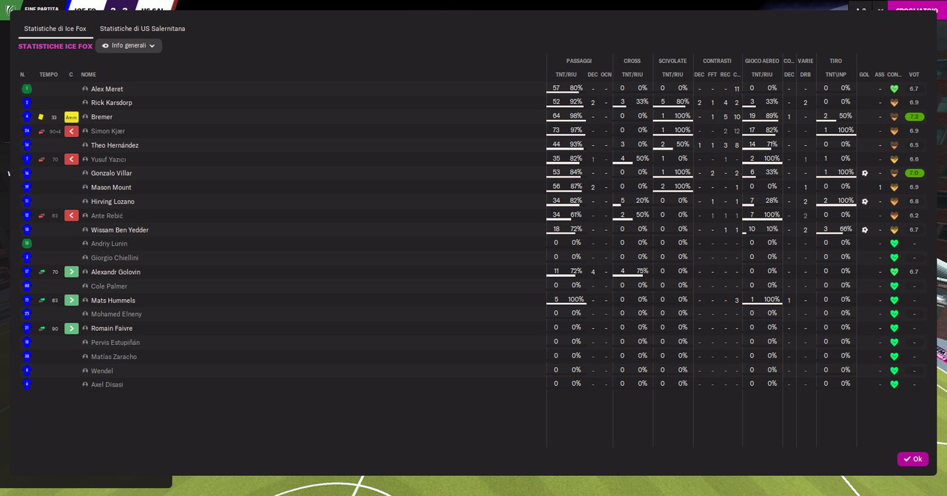Click Andriy Lunin's green condition heart
Image resolution: width=947 pixels, height=496 pixels.
[x=894, y=244]
